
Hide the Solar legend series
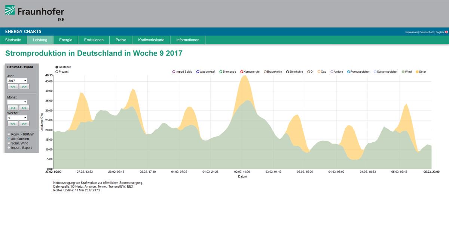pyautogui.click(x=421, y=72)
